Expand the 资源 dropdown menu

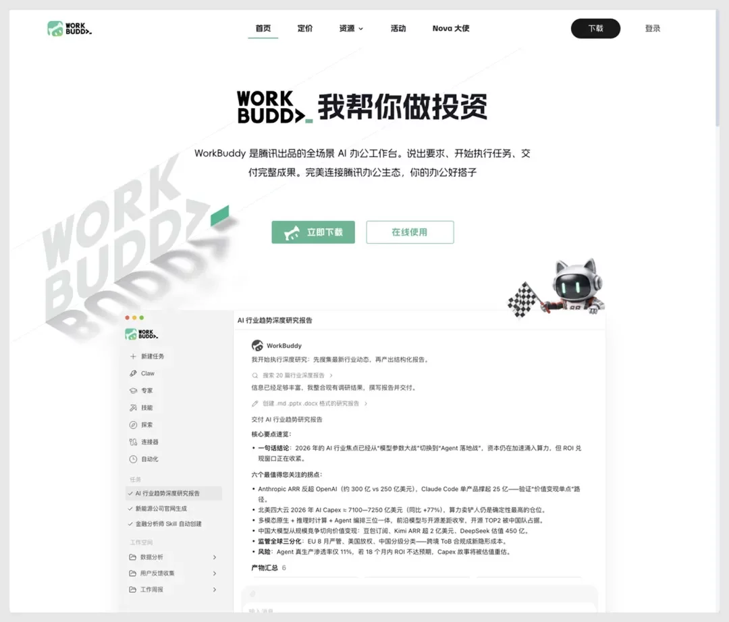point(351,28)
